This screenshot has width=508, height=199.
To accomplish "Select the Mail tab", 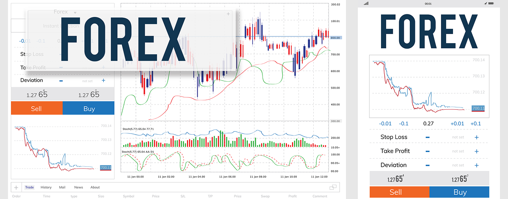I will (x=62, y=187).
